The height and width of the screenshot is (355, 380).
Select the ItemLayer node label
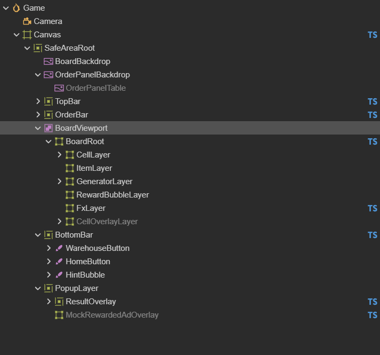94,168
